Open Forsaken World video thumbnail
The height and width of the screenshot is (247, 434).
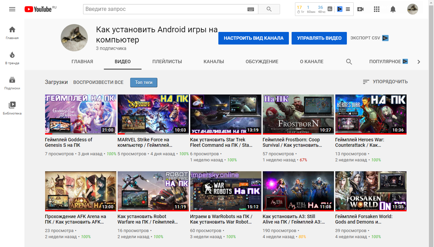[371, 191]
